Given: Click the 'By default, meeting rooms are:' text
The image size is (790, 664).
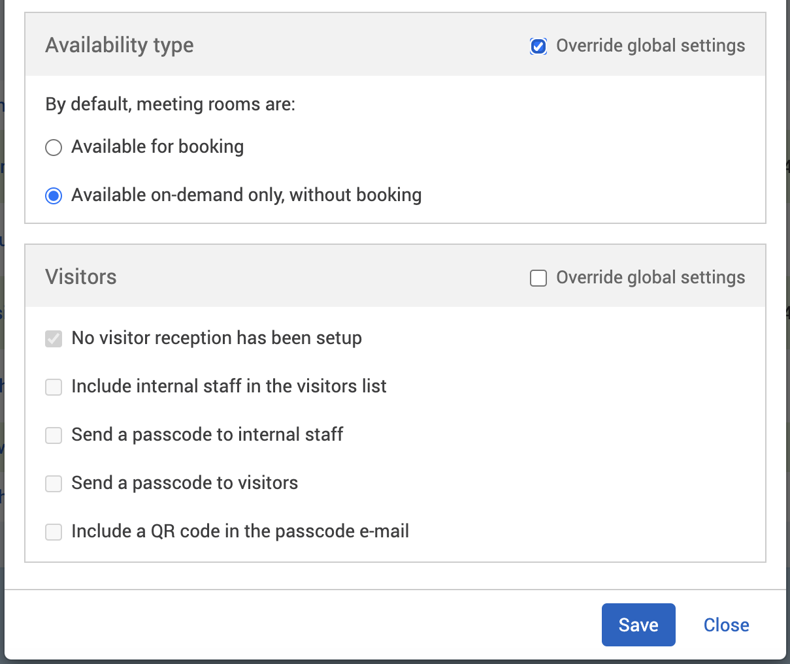Looking at the screenshot, I should tap(170, 104).
